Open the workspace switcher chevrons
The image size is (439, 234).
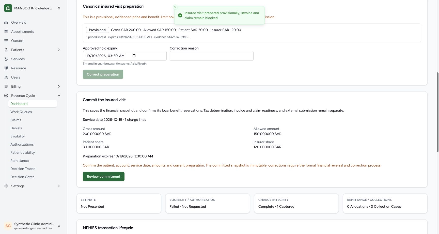click(x=59, y=8)
